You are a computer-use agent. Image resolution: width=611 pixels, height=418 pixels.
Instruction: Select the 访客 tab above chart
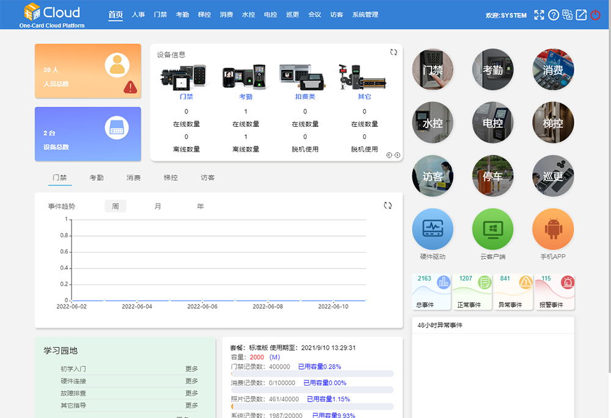208,178
